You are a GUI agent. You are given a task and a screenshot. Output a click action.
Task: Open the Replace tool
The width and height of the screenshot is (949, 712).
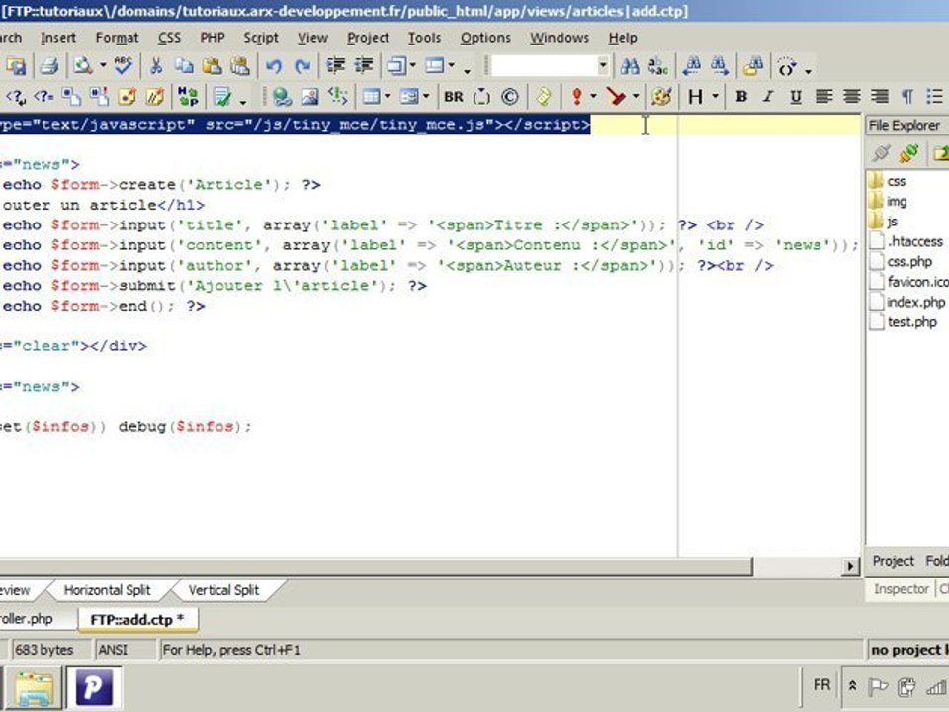(658, 66)
